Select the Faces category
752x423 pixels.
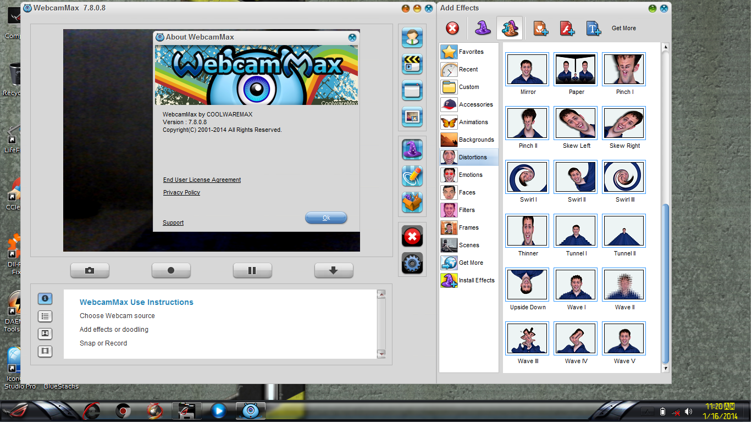(469, 192)
